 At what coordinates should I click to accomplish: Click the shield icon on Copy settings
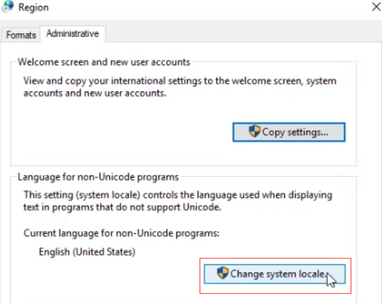255,132
